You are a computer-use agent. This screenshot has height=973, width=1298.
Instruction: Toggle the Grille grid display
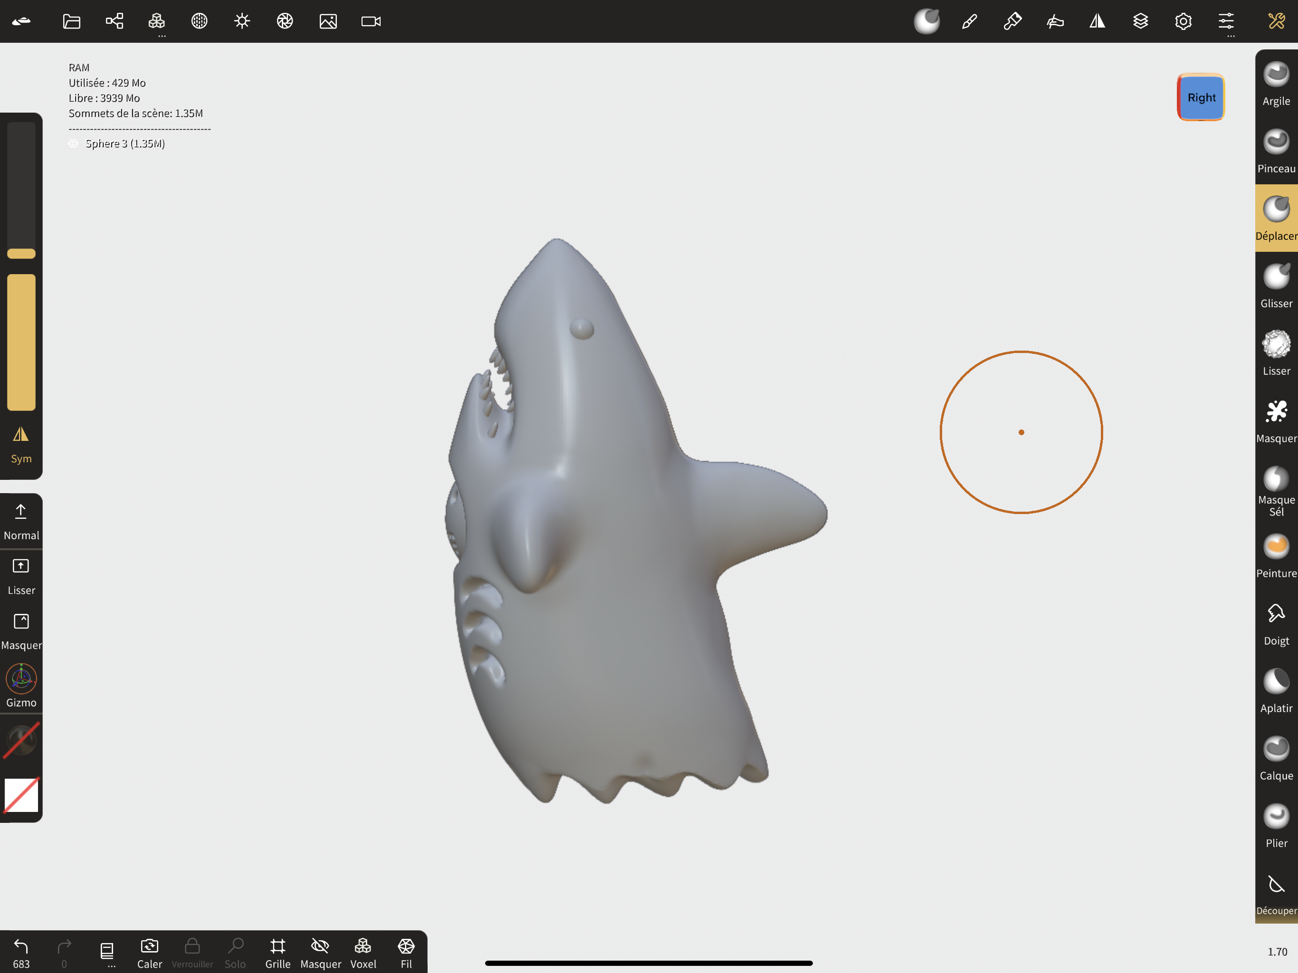(x=277, y=953)
